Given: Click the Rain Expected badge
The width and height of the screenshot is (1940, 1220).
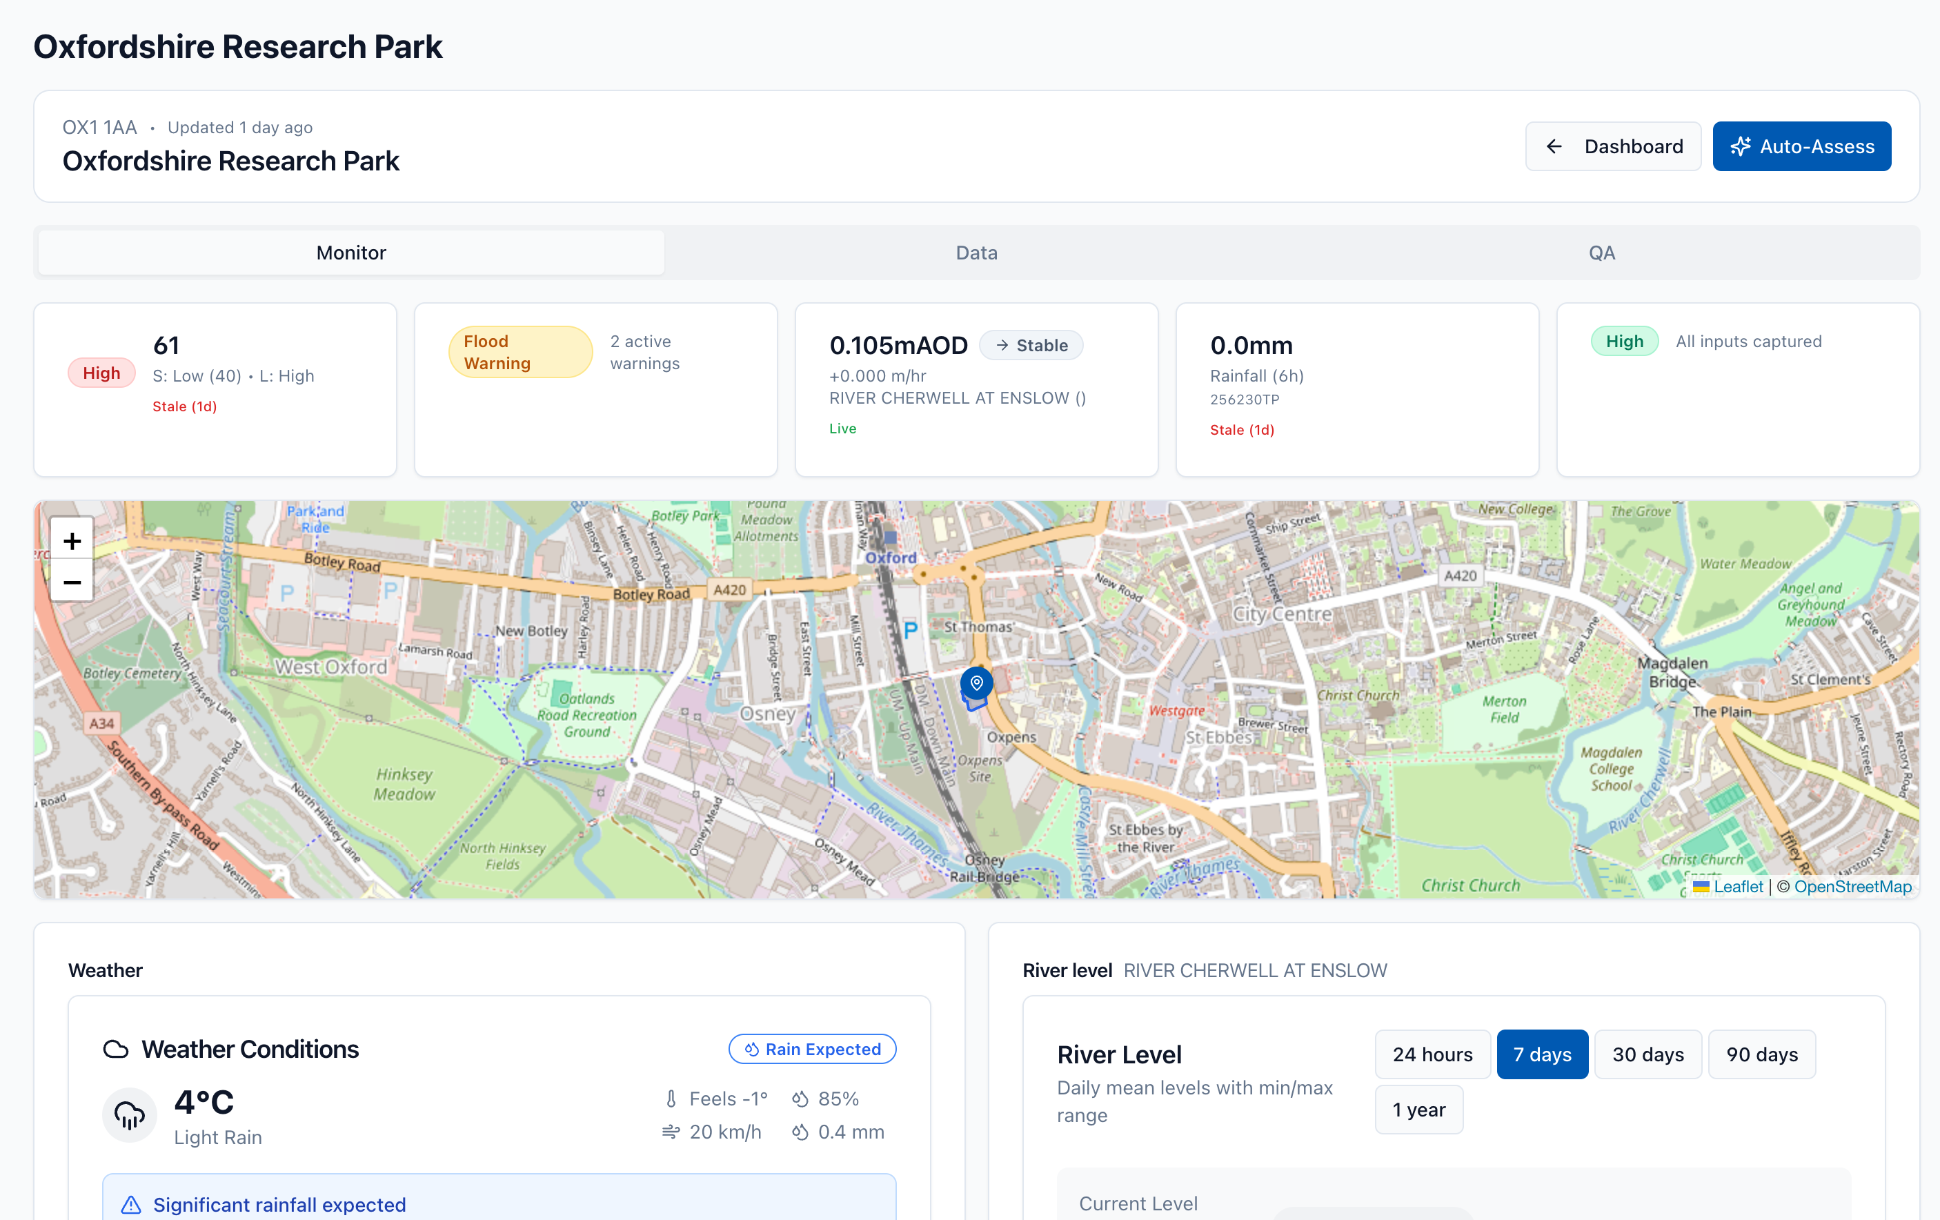Looking at the screenshot, I should 812,1049.
